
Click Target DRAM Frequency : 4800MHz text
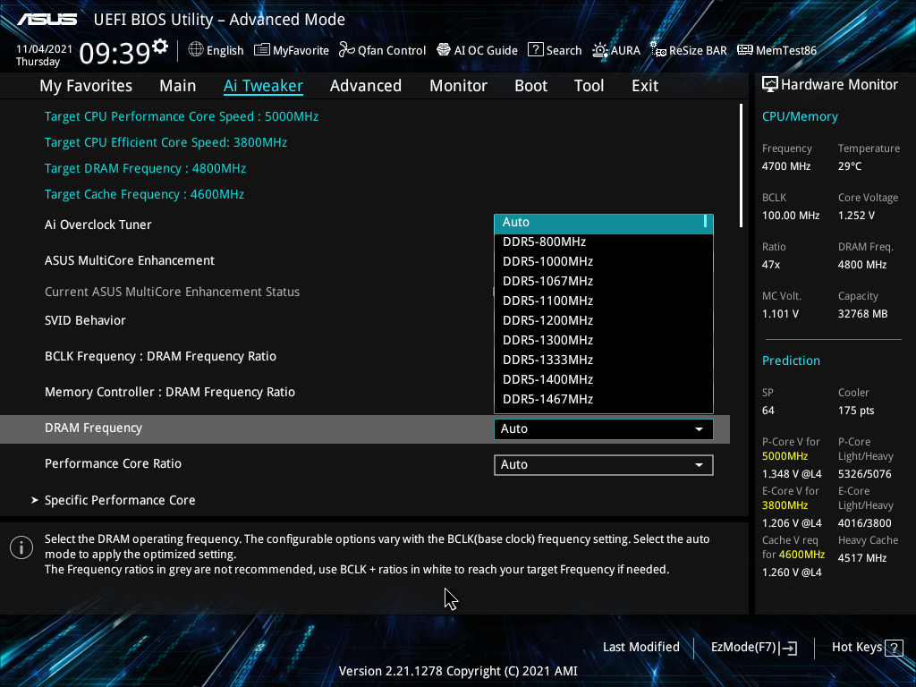[x=146, y=169]
